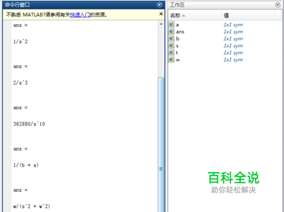Open the Workspace panel actions dropdown arrow
284x212 pixels.
[x=278, y=5]
